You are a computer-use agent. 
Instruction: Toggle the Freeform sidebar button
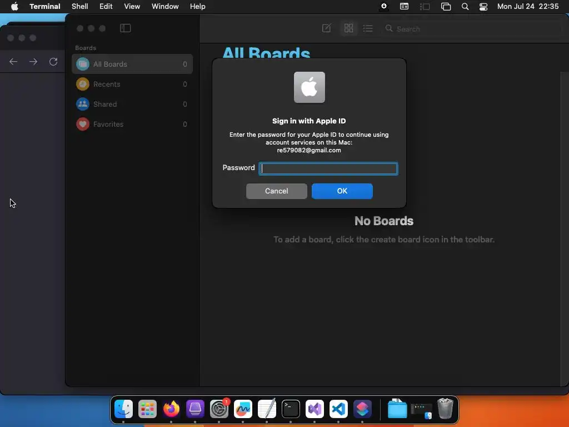click(125, 28)
